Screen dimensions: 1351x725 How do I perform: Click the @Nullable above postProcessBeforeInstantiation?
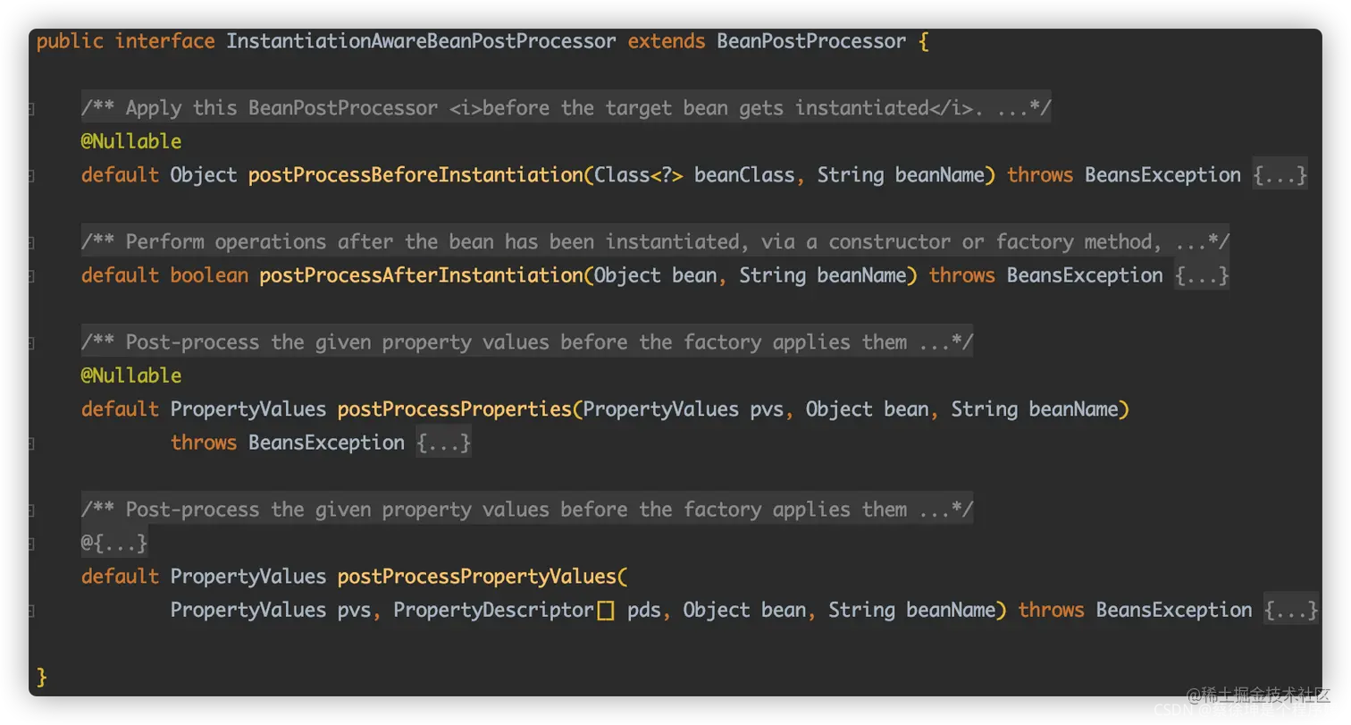coord(131,141)
